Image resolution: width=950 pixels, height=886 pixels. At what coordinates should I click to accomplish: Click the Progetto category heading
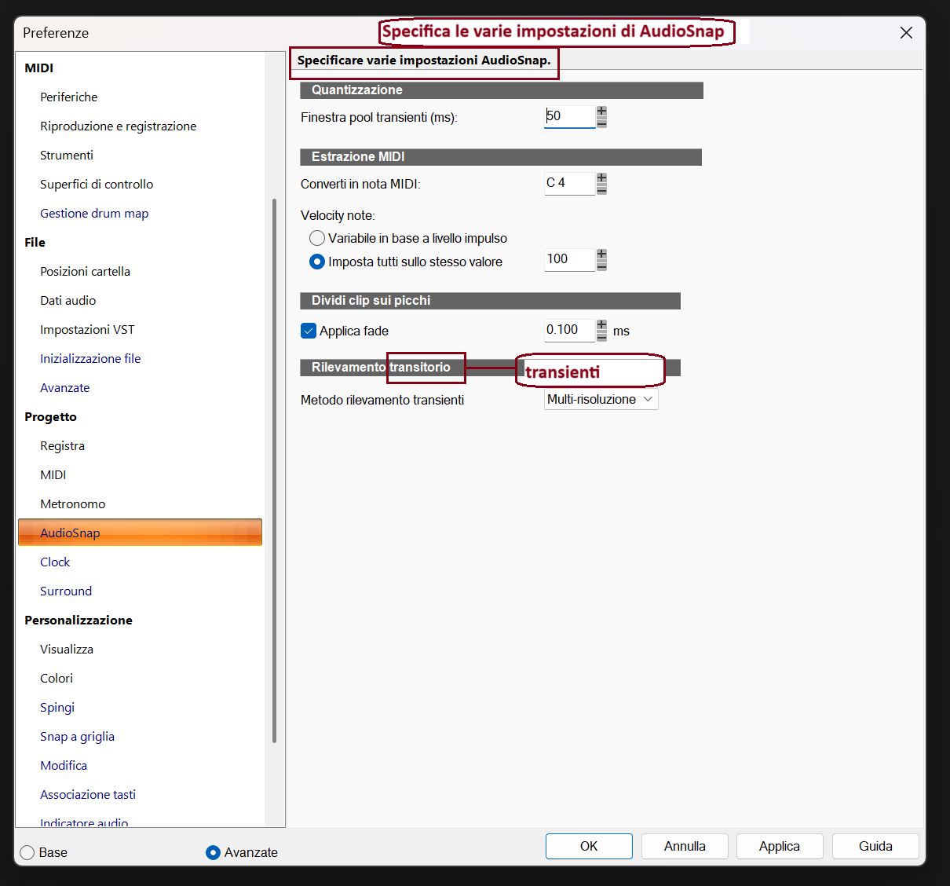pyautogui.click(x=50, y=416)
